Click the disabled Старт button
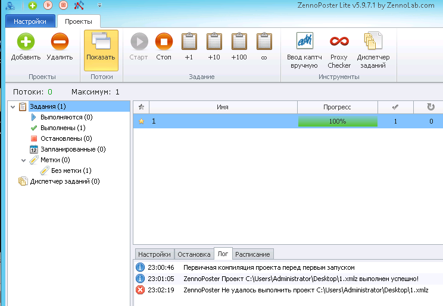443x306 pixels. point(139,47)
